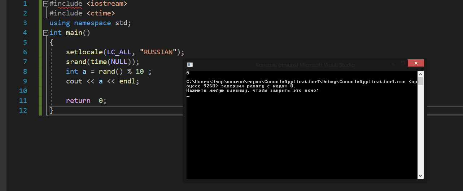
Task: Collapse the #include block at line 1
Action: click(45, 4)
